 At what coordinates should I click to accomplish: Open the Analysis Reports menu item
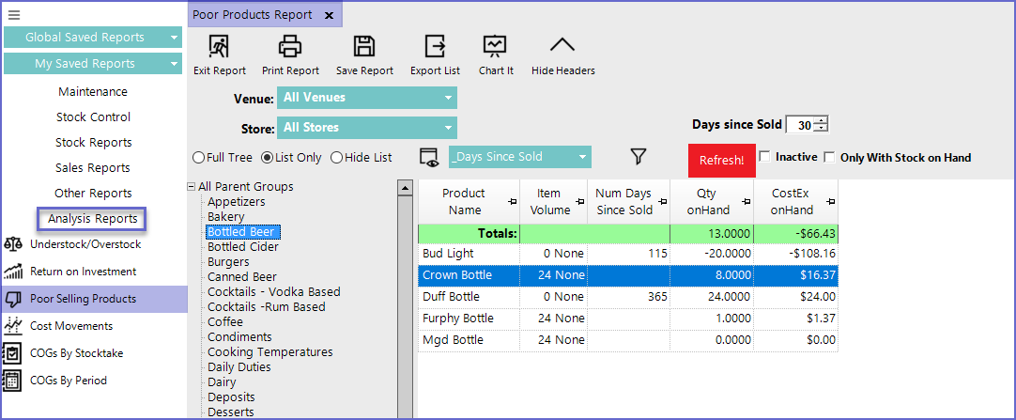[x=92, y=219]
